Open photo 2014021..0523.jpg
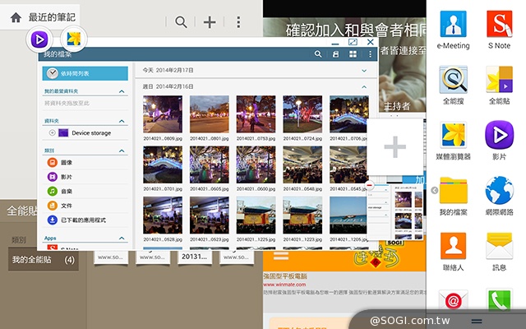Viewport: 526px width, 329px height. 210,215
